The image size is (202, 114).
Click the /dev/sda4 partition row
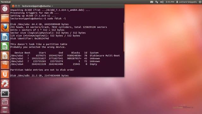(x=54, y=64)
